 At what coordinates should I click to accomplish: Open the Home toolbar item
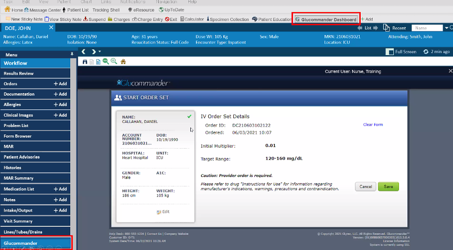tap(14, 9)
